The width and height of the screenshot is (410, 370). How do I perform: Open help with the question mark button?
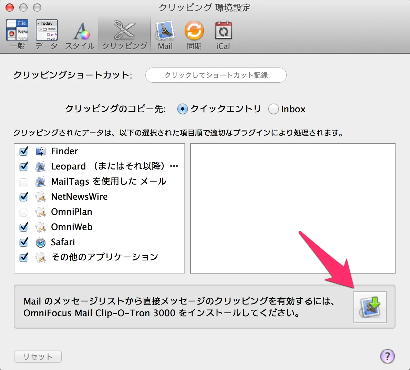(387, 356)
